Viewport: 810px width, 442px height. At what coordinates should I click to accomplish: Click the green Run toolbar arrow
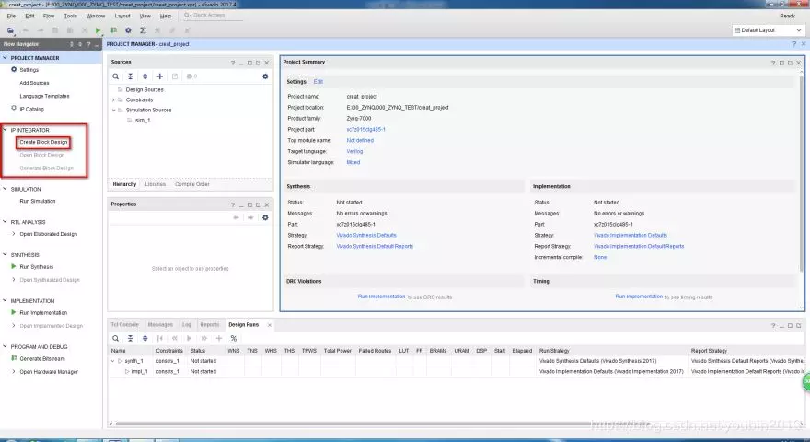click(x=99, y=30)
